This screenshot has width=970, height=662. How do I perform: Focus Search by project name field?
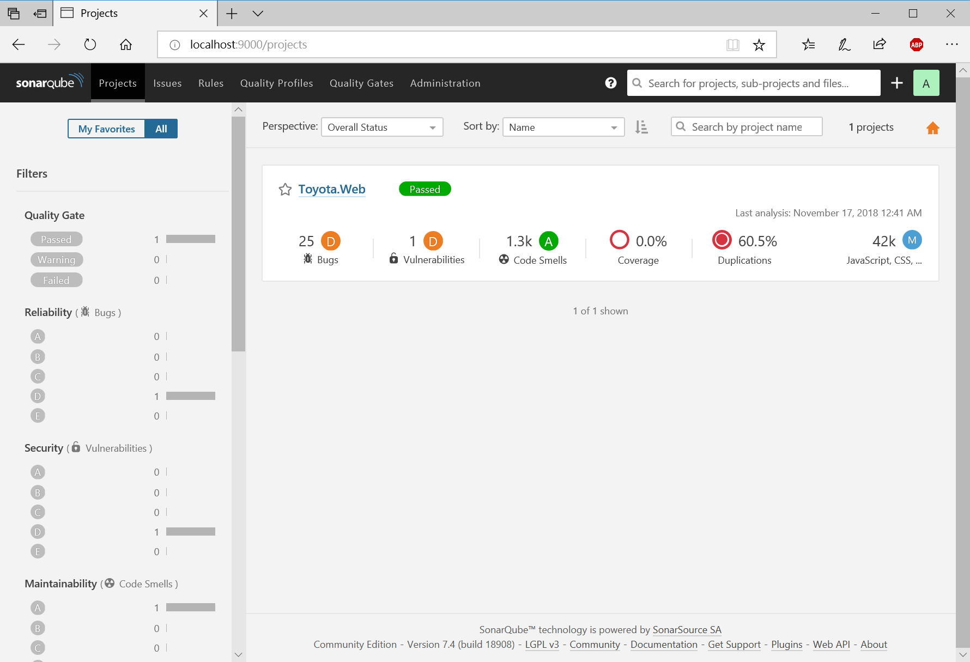coord(747,127)
